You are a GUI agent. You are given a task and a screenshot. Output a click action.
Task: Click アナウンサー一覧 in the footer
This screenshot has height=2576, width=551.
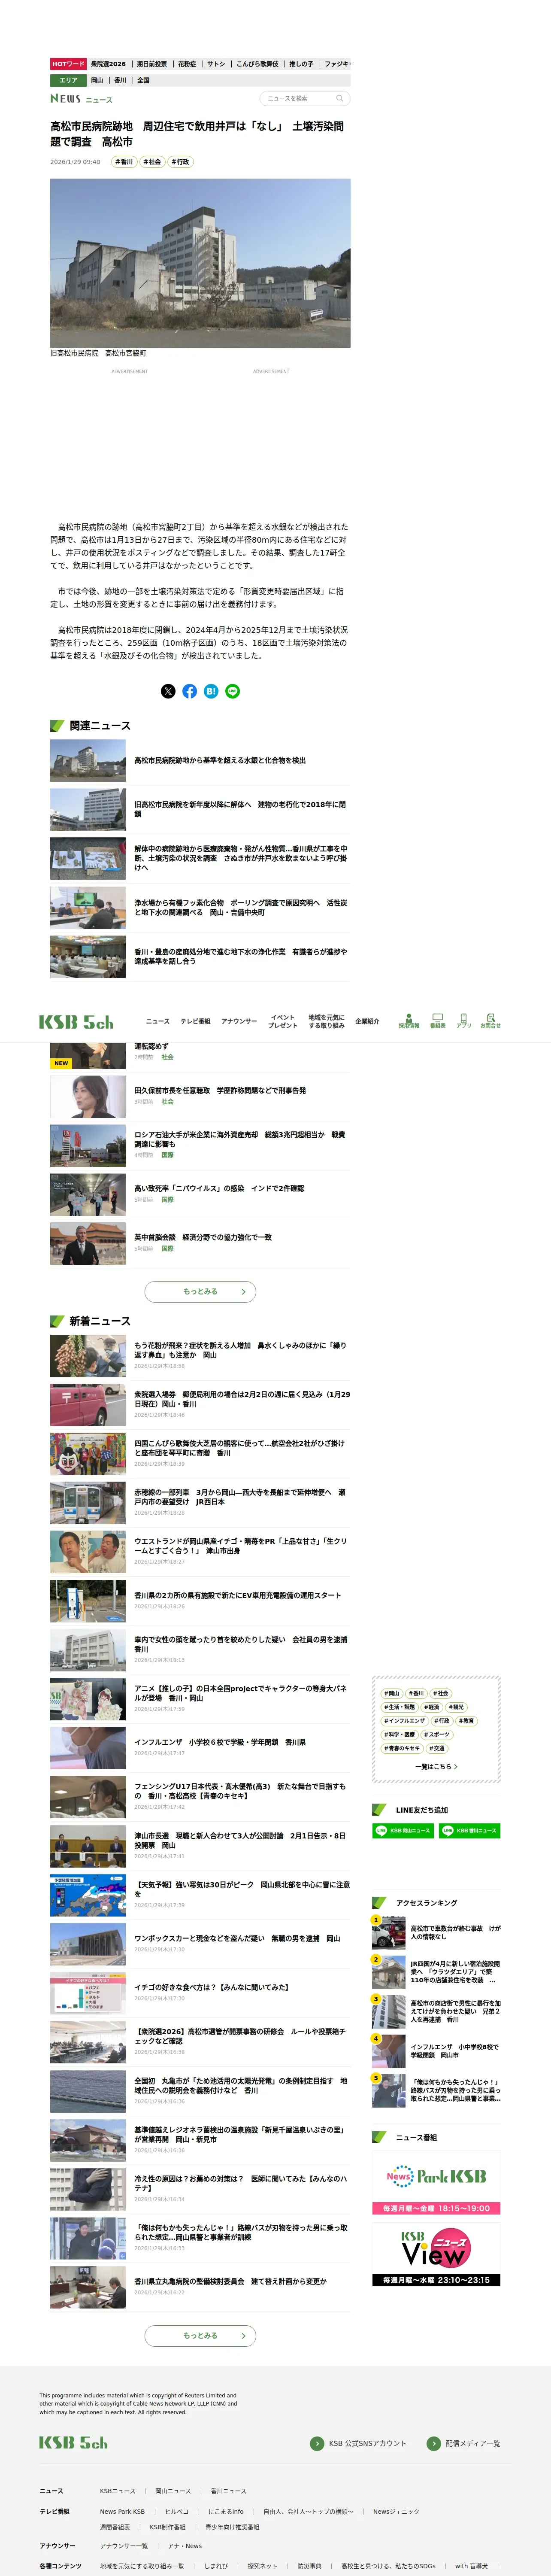[x=124, y=2546]
